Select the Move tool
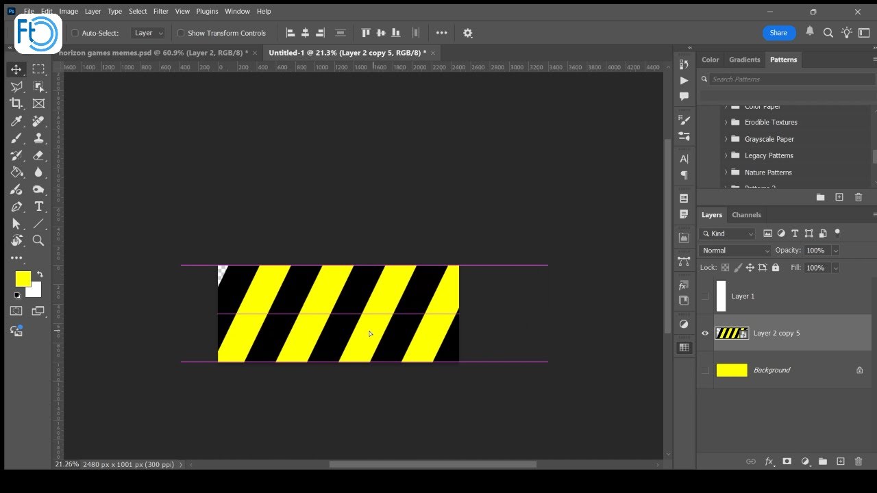 16,69
